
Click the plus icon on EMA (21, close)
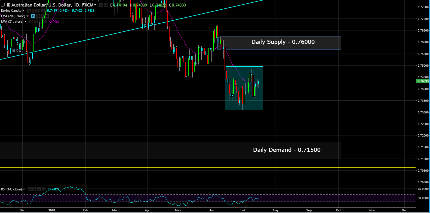[41, 21]
